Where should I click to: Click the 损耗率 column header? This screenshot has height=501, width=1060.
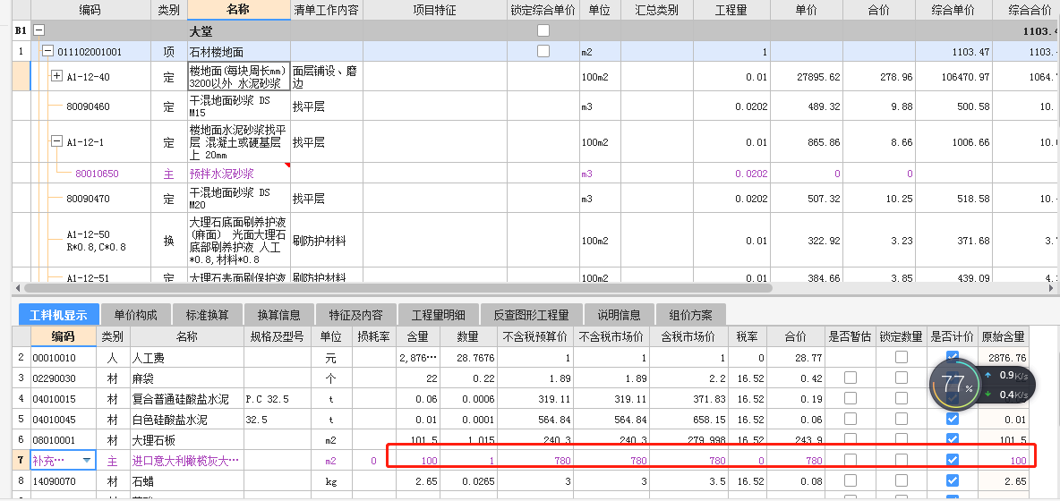pos(374,336)
